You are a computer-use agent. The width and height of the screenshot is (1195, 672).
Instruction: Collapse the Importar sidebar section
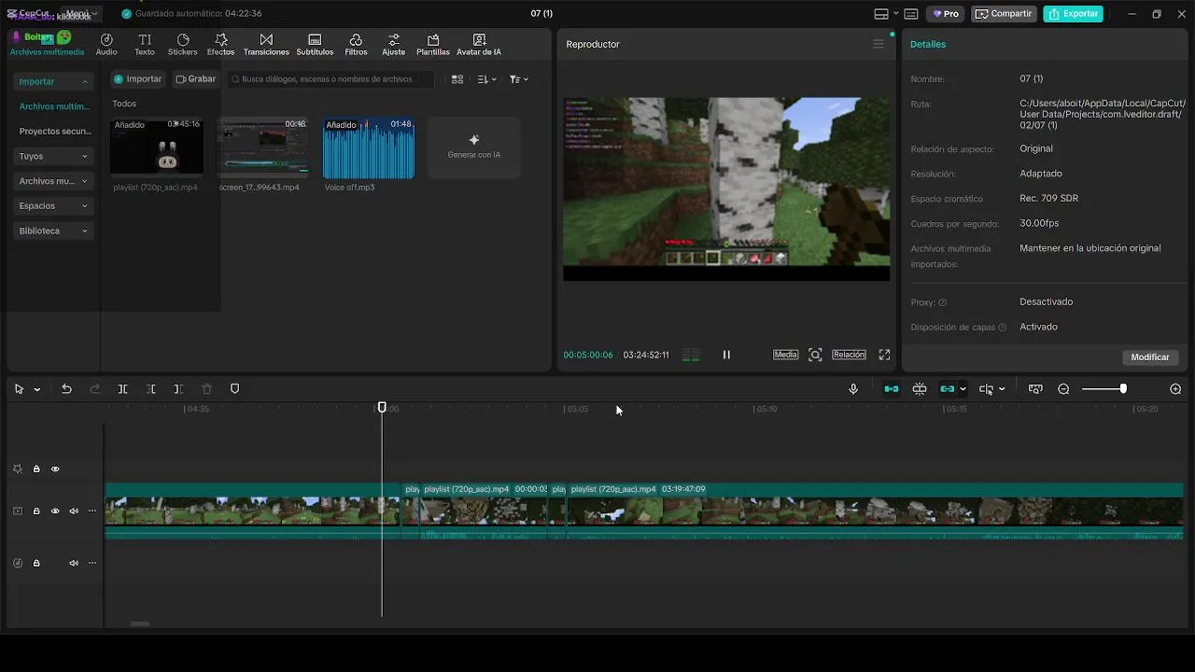54,81
